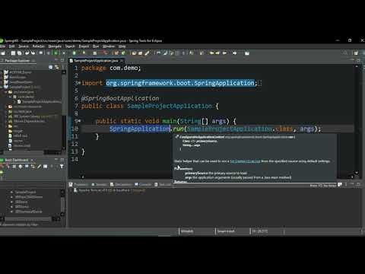Click Link with Editor in Package Explorer
This screenshot has height=274, width=365.
point(56,67)
